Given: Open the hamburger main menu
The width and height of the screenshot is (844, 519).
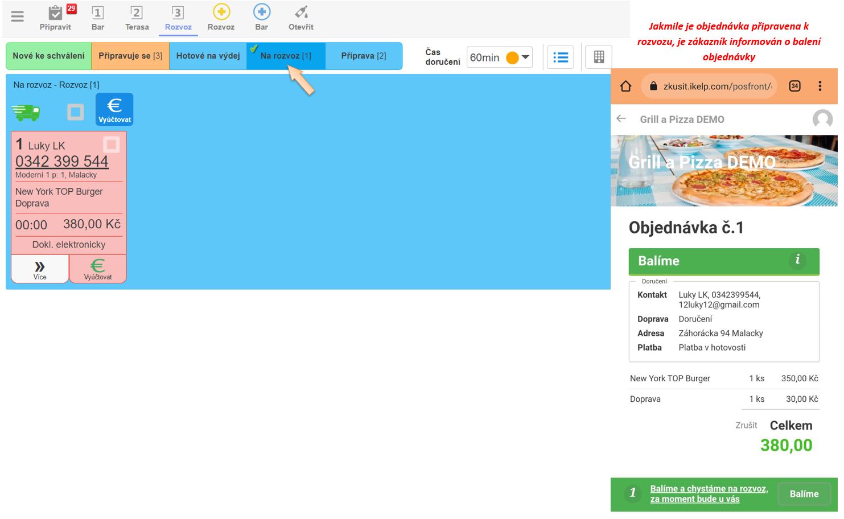Looking at the screenshot, I should click(18, 17).
